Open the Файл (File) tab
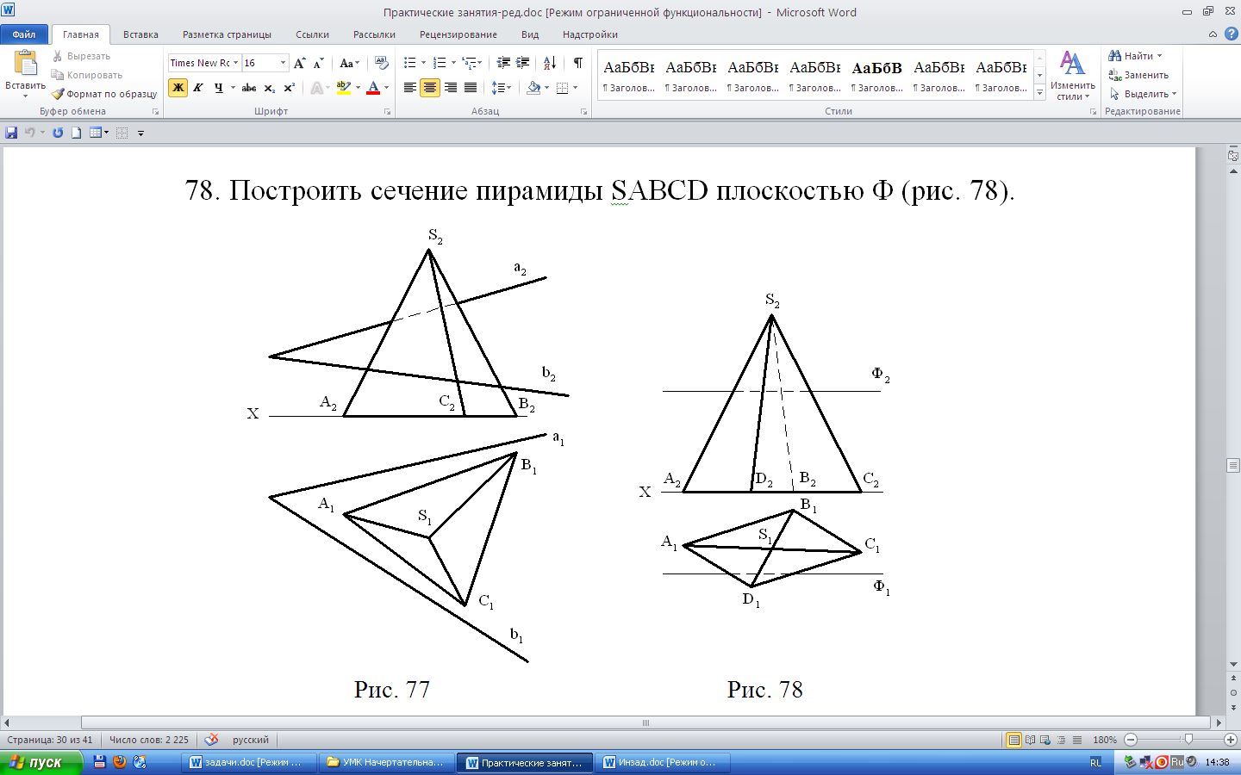Image resolution: width=1241 pixels, height=775 pixels. click(24, 34)
